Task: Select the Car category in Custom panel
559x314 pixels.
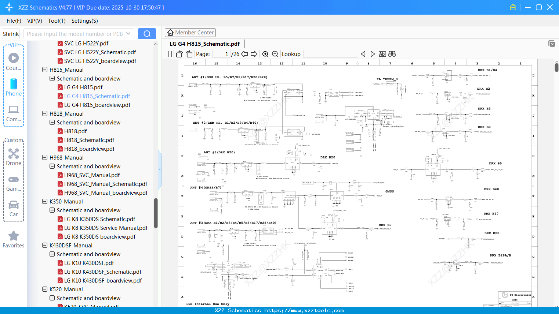Action: point(14,208)
